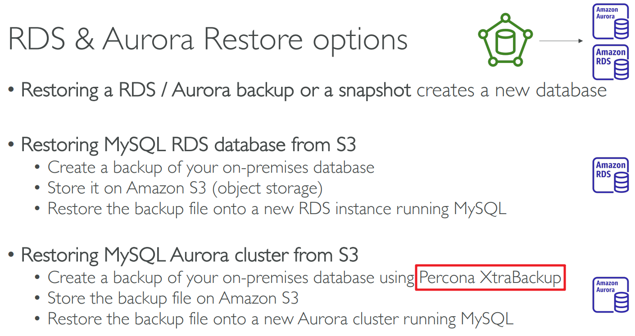Click the line about restoring onto a new RDS instance

pos(277,209)
